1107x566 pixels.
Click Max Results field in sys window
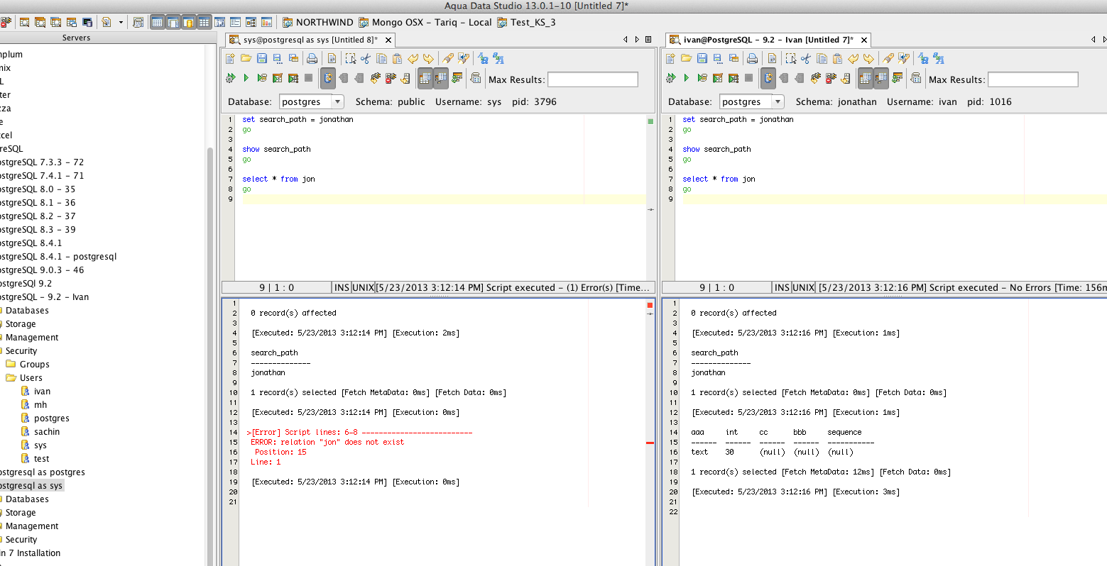pyautogui.click(x=593, y=79)
